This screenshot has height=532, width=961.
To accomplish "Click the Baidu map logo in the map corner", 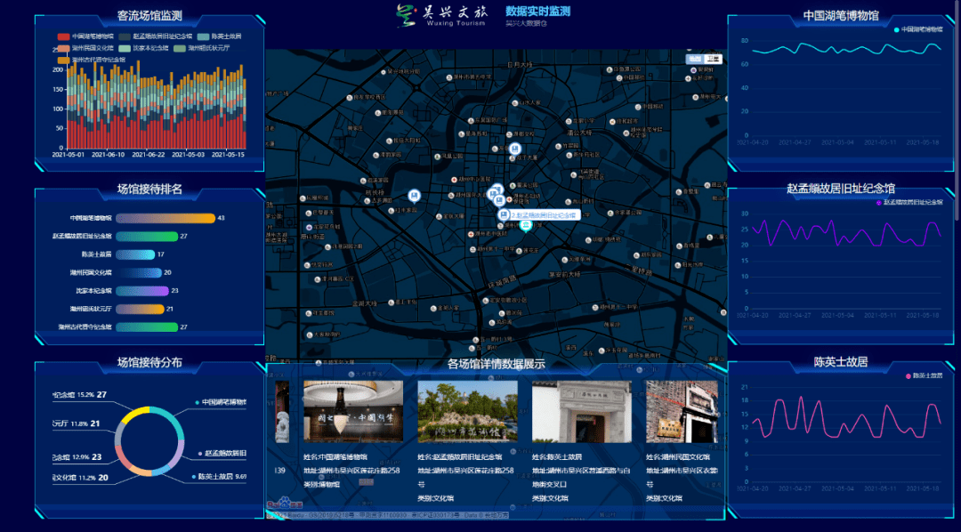I will (285, 504).
